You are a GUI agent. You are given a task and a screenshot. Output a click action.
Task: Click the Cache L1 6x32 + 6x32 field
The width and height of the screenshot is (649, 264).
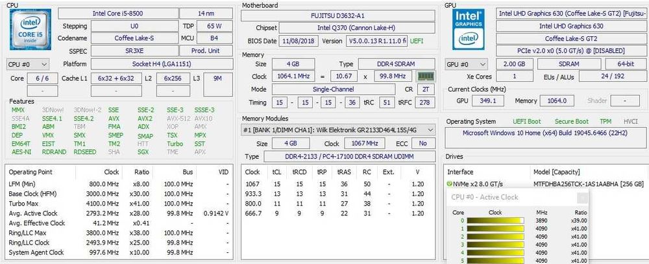116,78
